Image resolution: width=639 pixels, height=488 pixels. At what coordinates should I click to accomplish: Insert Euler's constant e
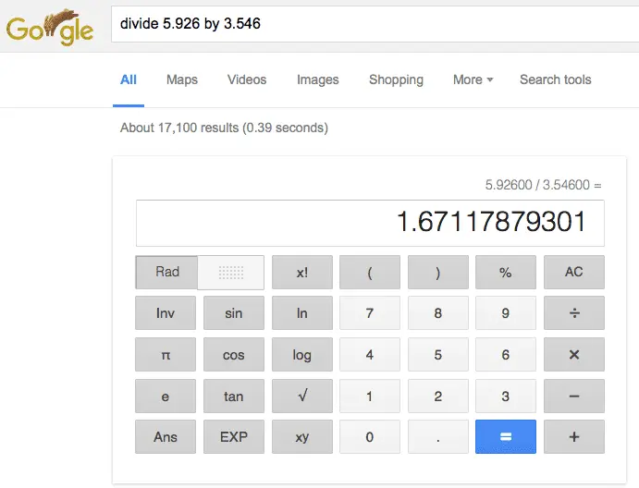[166, 396]
